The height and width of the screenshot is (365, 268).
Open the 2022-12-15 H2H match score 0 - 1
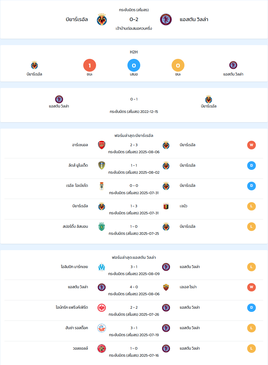[134, 99]
